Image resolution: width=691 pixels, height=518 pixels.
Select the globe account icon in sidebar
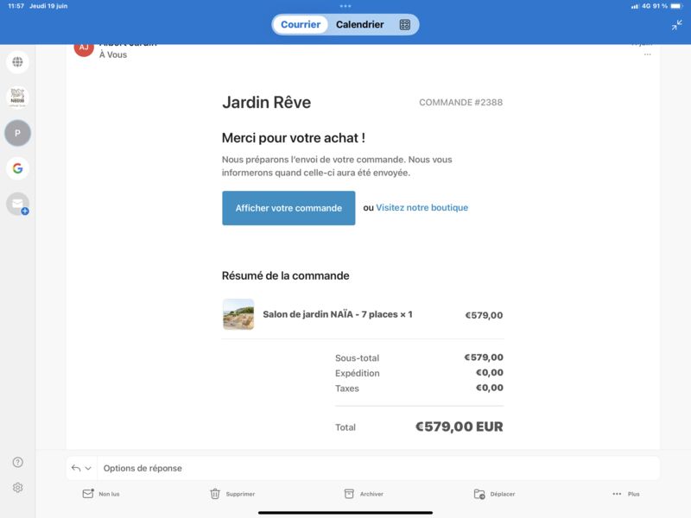(17, 62)
